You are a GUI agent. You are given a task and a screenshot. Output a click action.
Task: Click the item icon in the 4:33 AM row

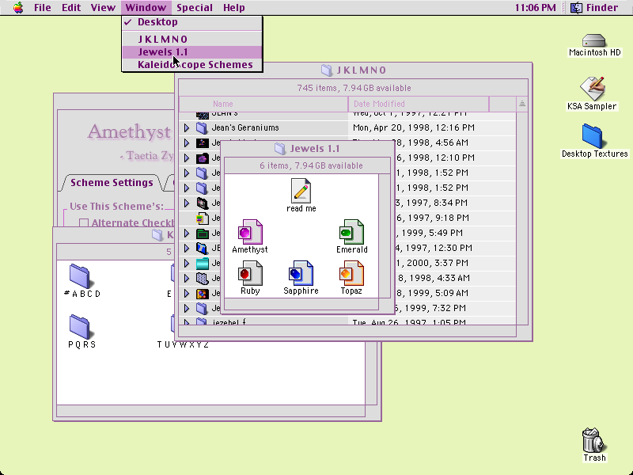pyautogui.click(x=203, y=278)
